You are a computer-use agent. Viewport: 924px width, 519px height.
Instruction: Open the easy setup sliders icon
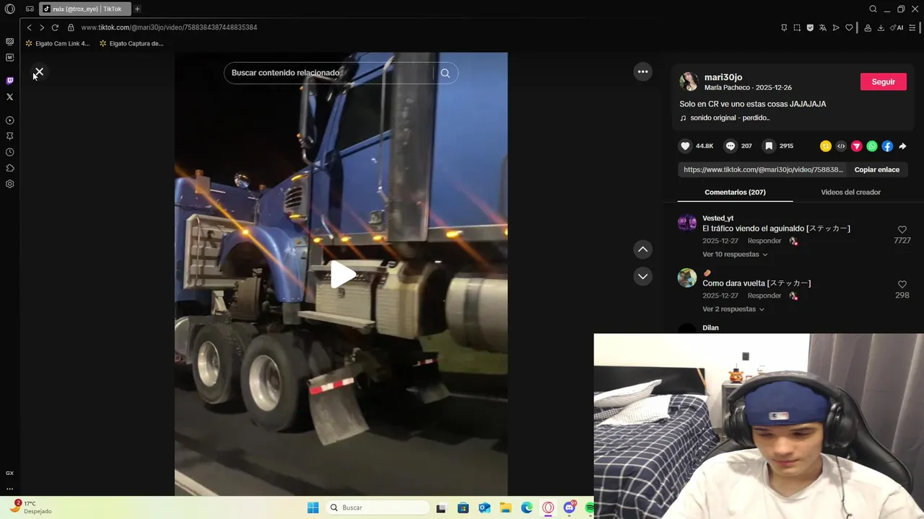tap(912, 27)
